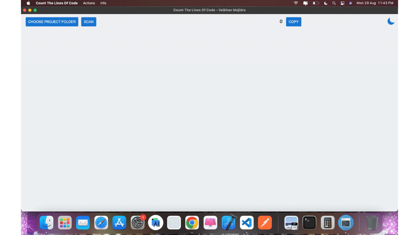
Task: Open the Count The Lines Of Code app menu
Action: [x=57, y=3]
